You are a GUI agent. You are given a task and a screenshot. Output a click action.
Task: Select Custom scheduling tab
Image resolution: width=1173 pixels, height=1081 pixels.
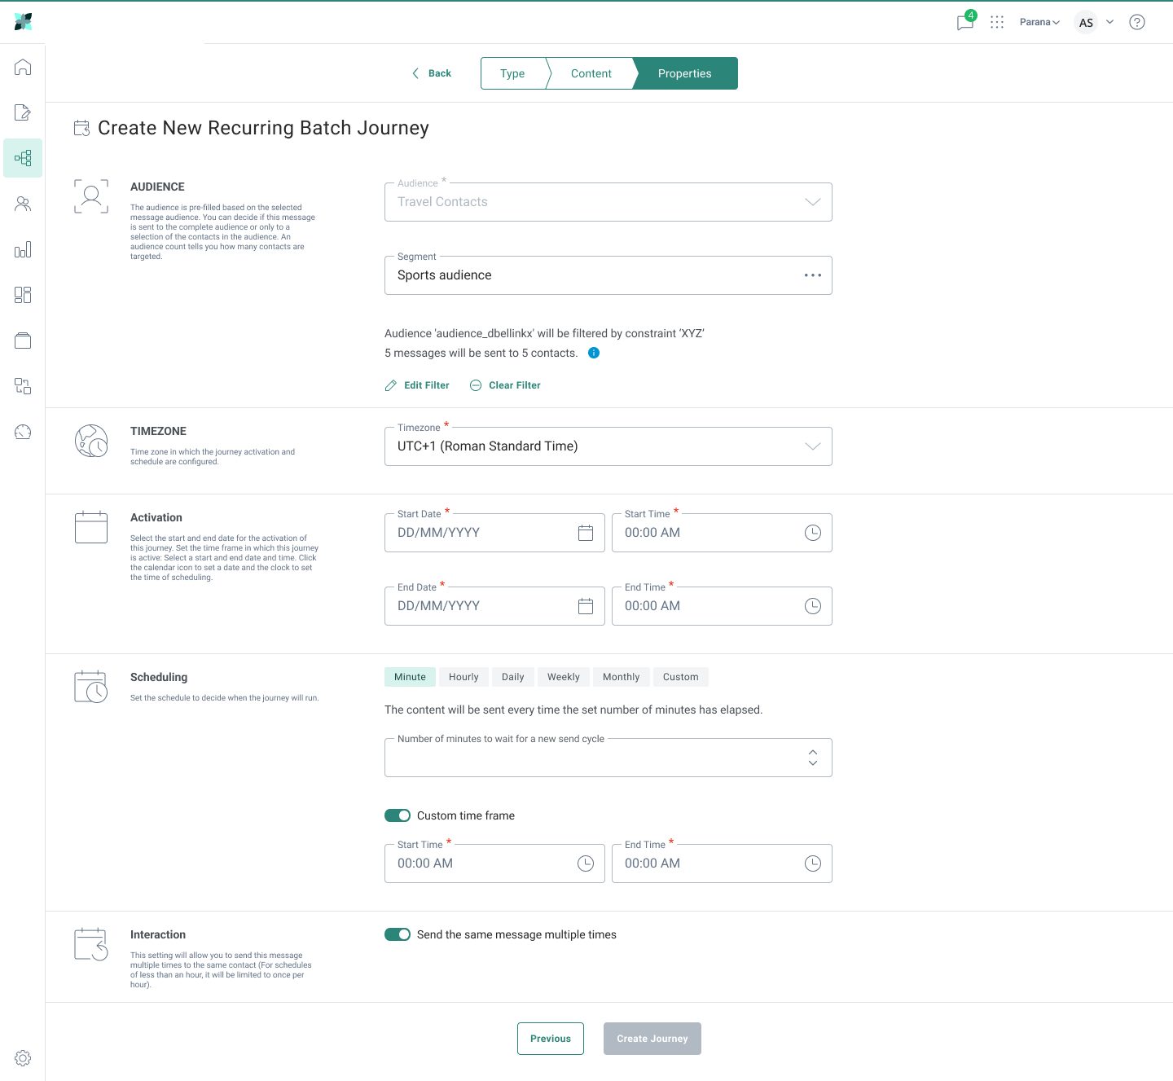[681, 677]
